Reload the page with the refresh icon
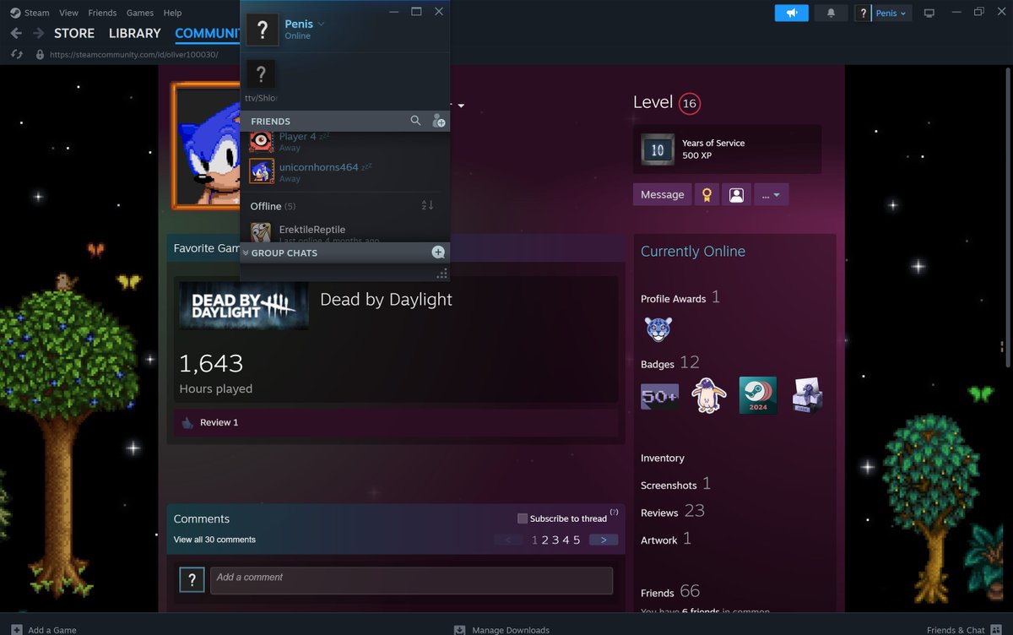 (x=16, y=54)
